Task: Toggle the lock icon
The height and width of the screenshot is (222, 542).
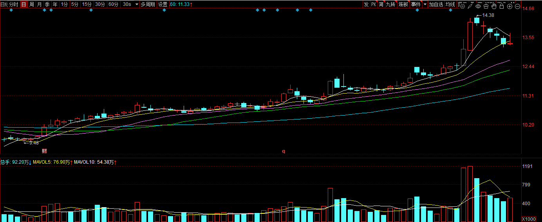Action: [x=502, y=6]
